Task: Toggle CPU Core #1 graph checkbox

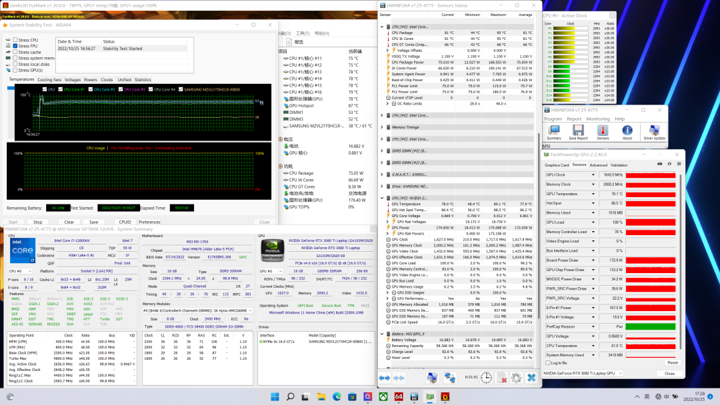Action: pos(61,89)
